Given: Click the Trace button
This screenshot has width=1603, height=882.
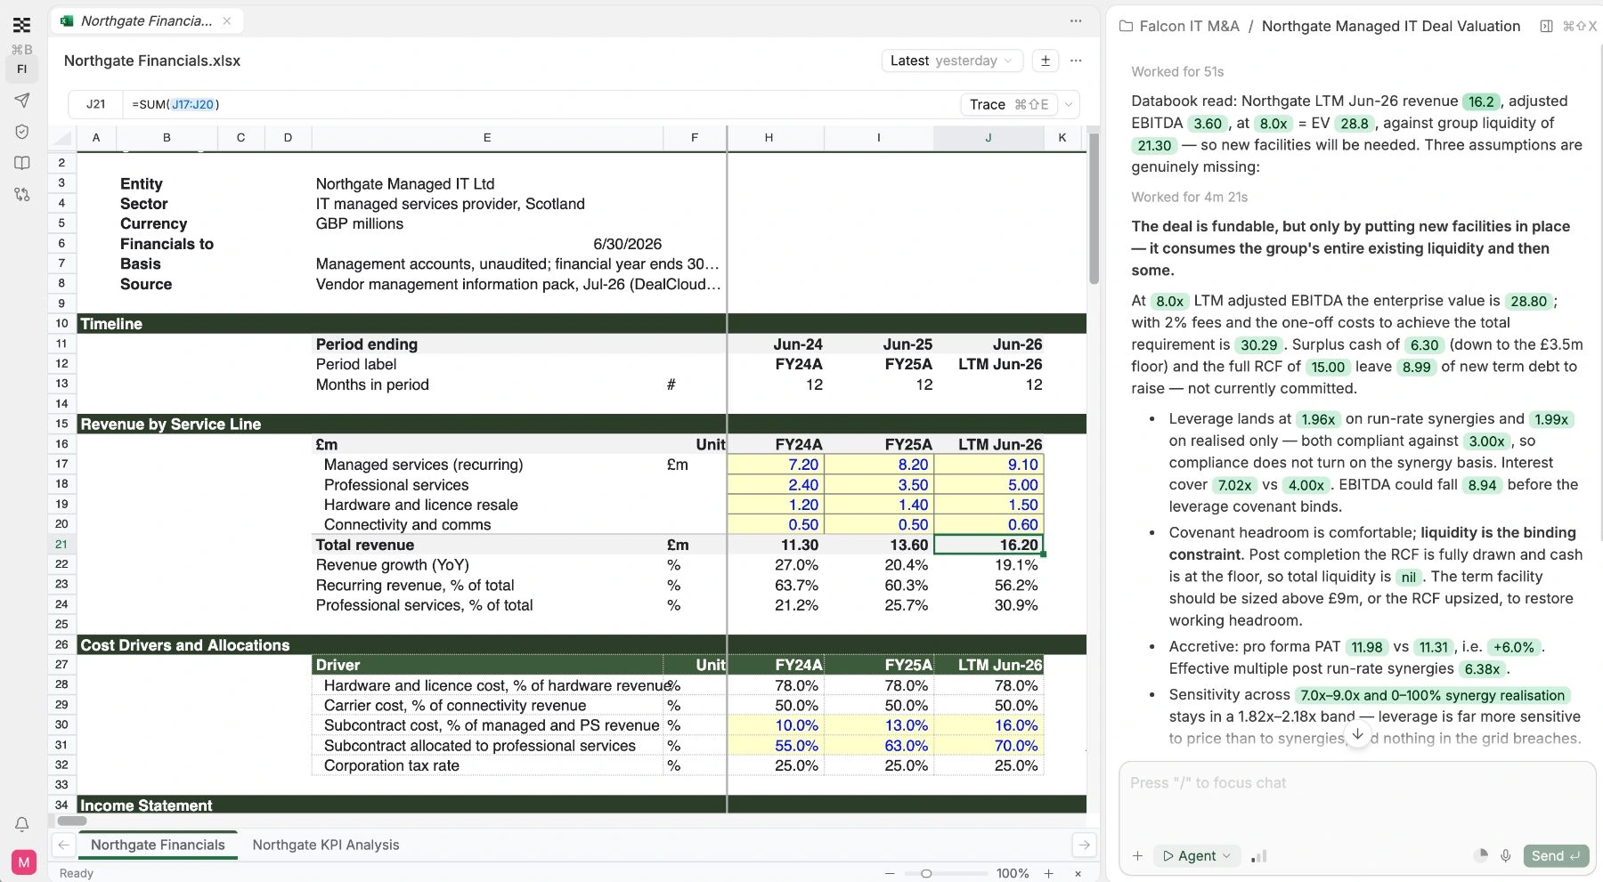Looking at the screenshot, I should [1009, 104].
